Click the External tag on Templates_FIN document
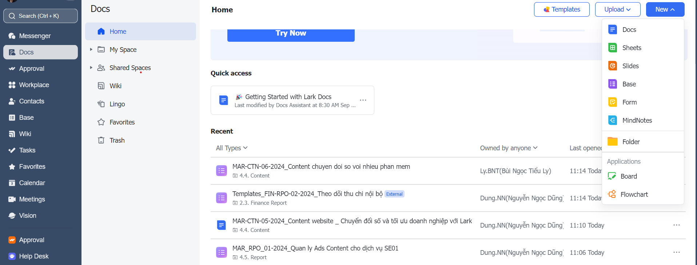 394,194
